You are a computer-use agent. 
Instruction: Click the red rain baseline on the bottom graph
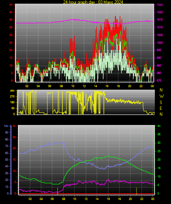(x=86, y=194)
